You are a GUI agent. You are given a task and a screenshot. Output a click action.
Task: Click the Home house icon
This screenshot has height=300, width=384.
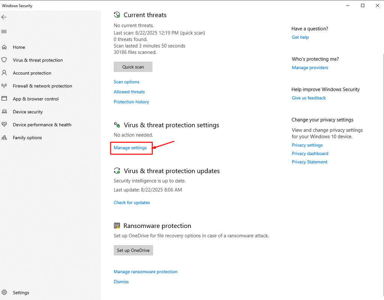4,47
